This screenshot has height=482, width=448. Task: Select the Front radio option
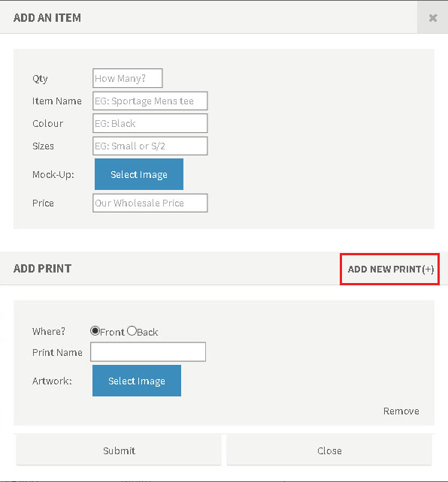[95, 331]
